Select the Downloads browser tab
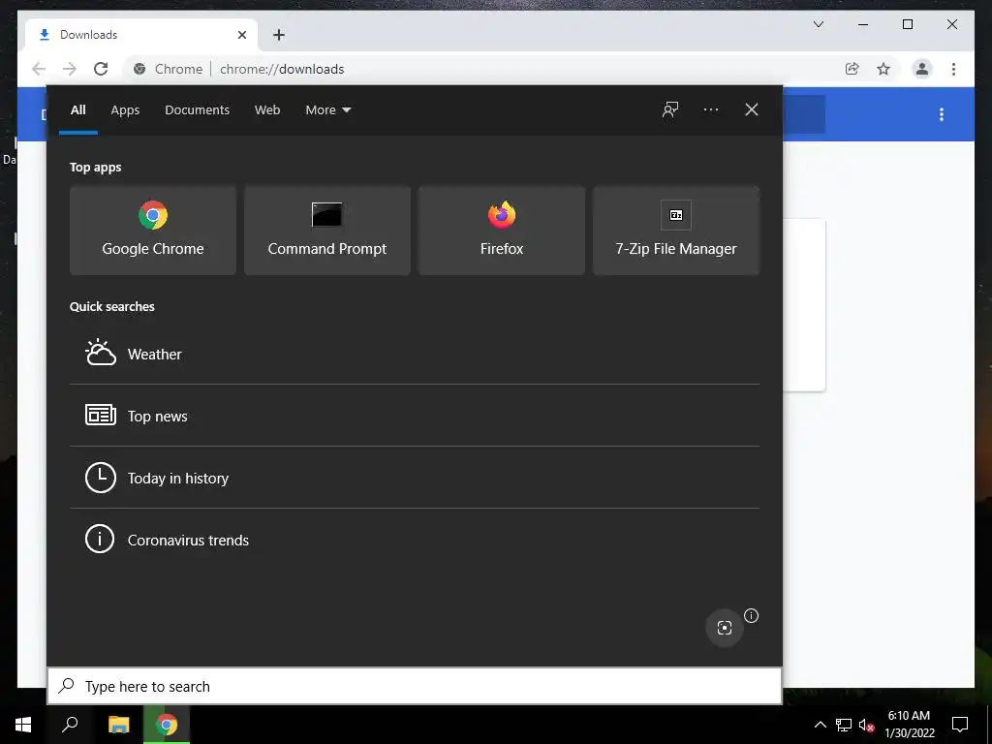This screenshot has width=992, height=744. (x=141, y=35)
